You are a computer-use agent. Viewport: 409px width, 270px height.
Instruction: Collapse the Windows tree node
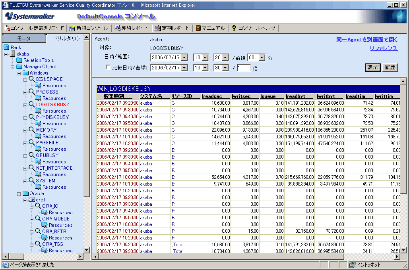tap(19, 73)
